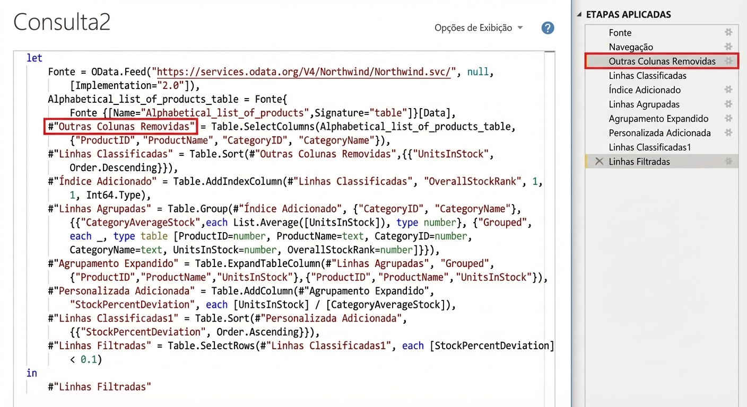Open gear icon for Outras Colunas Removidas
The height and width of the screenshot is (407, 747).
tap(728, 61)
